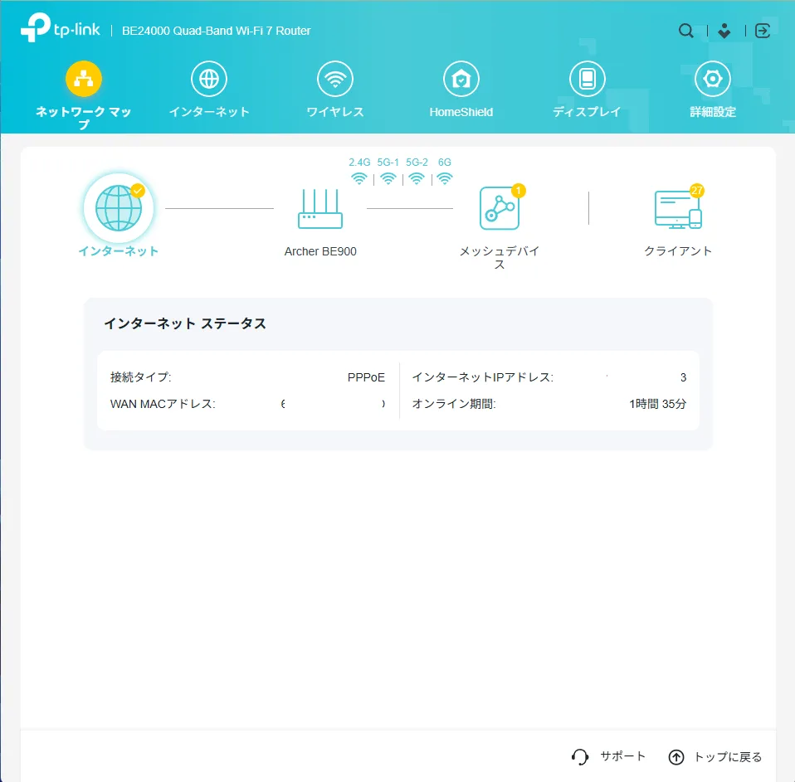Select the Archer BE900 router icon
Screen dimensions: 795x782
coord(320,209)
